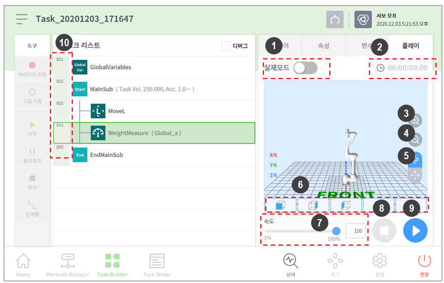Toggle the 실제모드 real mode switch
Screen dimensions: 444x283
point(305,68)
